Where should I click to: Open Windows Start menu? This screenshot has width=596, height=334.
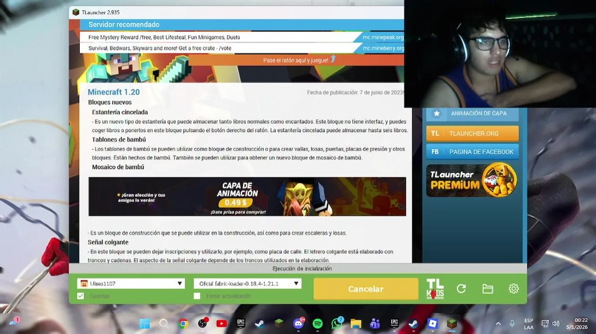coord(145,323)
